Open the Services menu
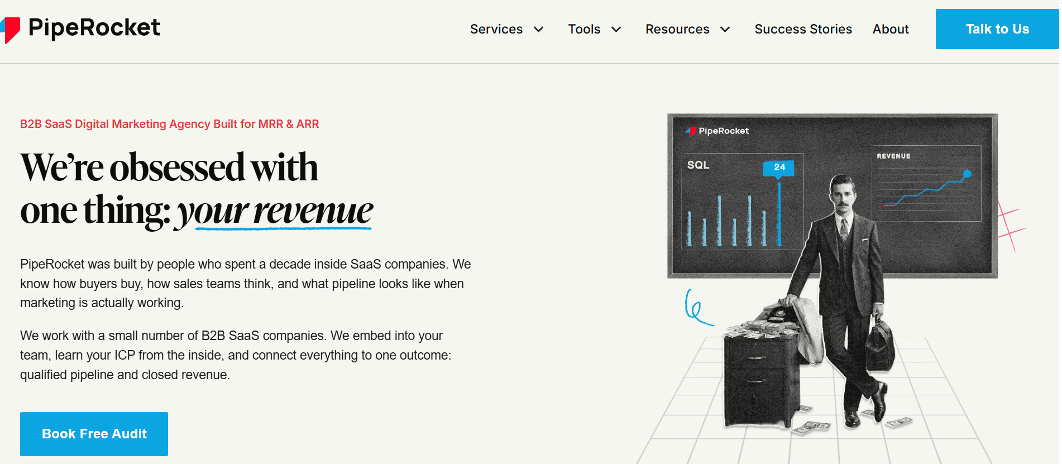The image size is (1062, 464). 496,29
